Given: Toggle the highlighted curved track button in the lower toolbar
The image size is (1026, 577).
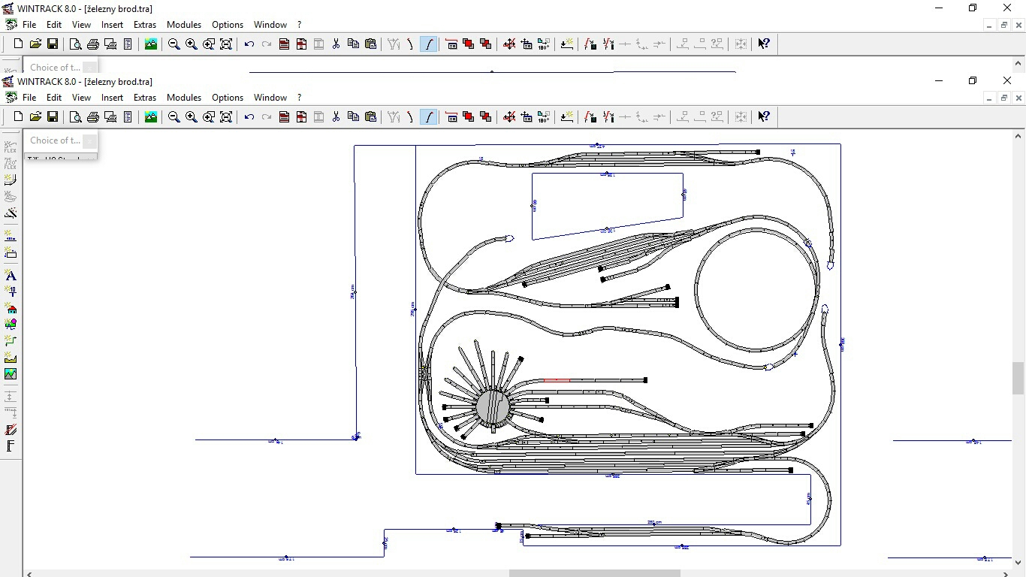Looking at the screenshot, I should pos(428,116).
